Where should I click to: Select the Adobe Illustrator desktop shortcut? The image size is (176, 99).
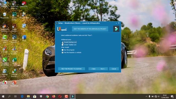point(14,28)
